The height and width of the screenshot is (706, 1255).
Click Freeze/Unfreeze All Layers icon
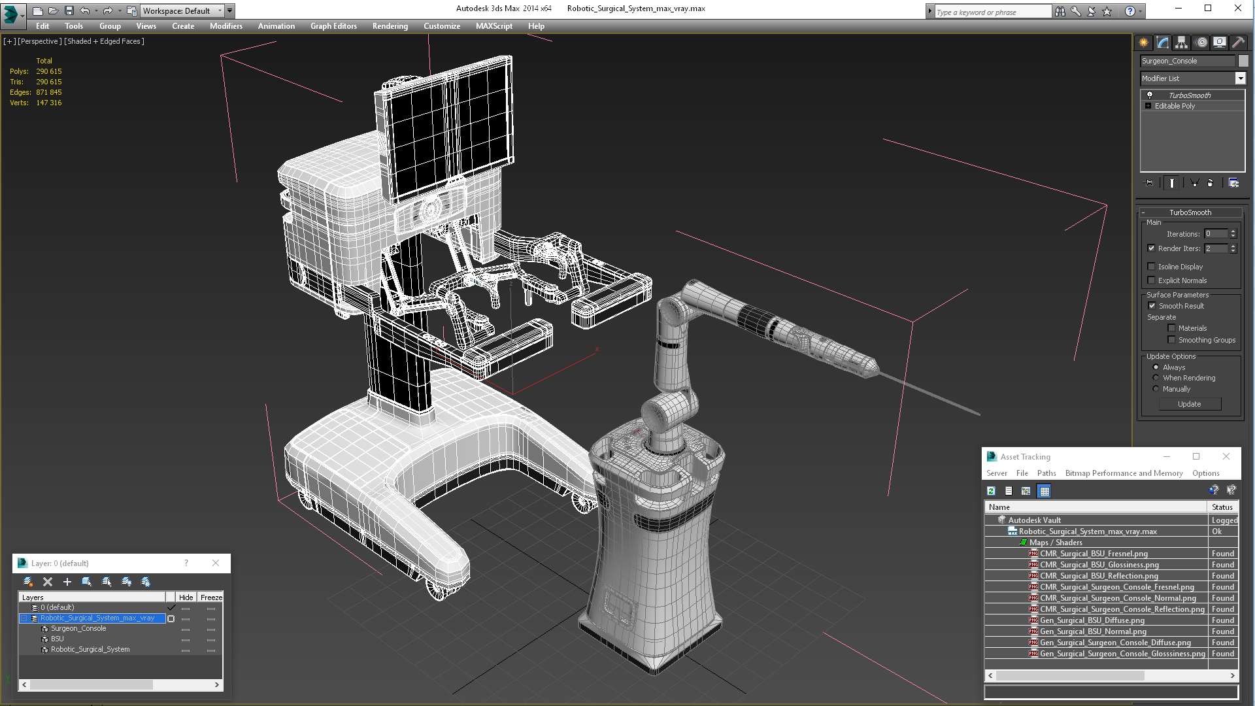146,582
